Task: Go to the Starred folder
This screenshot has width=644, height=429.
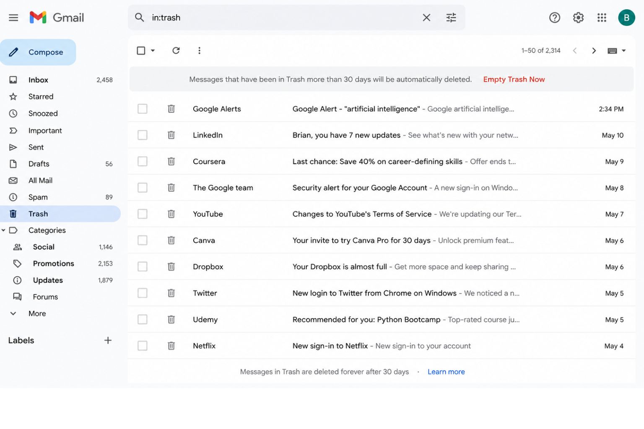Action: coord(60,97)
